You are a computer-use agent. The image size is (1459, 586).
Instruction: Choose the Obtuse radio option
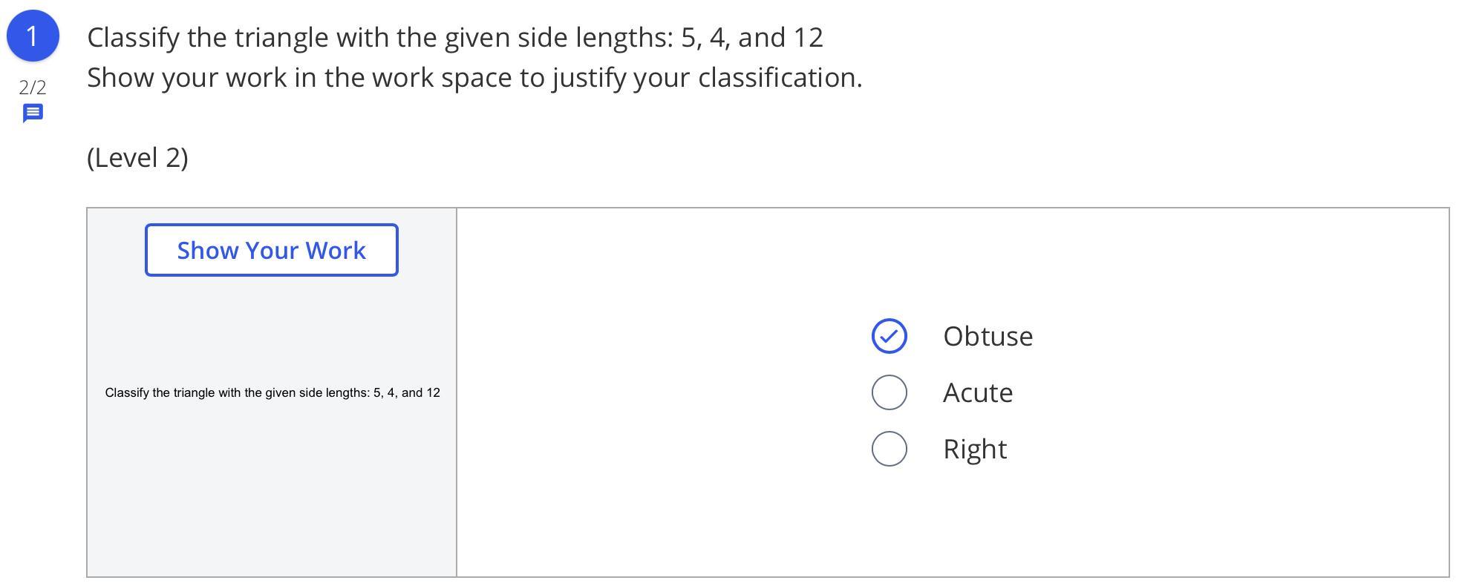coord(889,336)
